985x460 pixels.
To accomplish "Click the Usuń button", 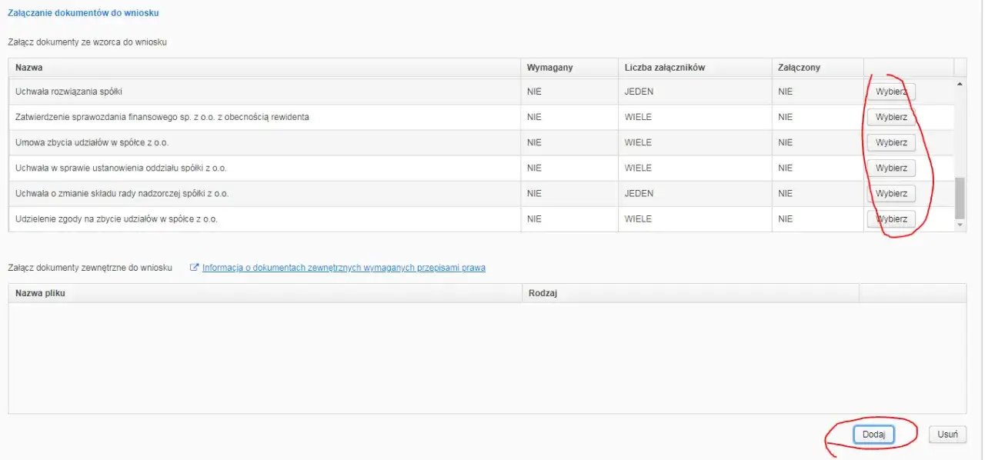I will point(947,435).
